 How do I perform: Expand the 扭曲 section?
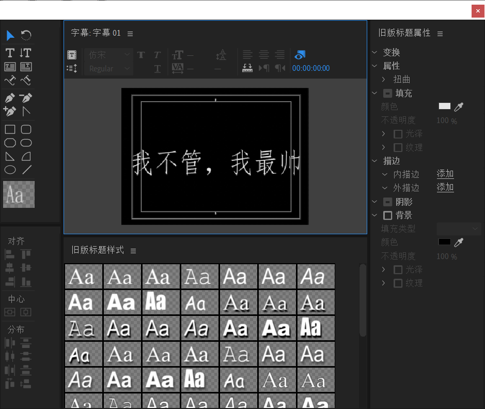pos(384,80)
